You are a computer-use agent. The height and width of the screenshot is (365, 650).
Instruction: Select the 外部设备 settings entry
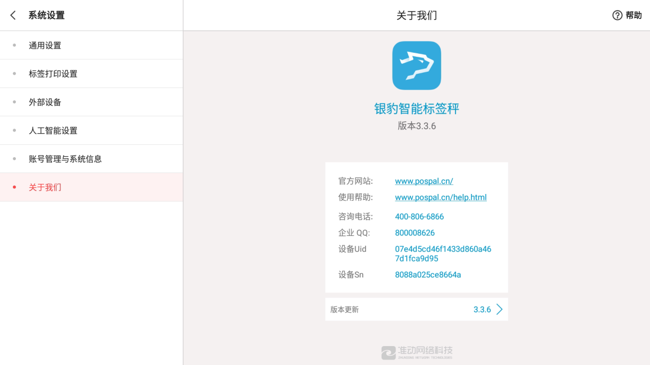tap(91, 102)
